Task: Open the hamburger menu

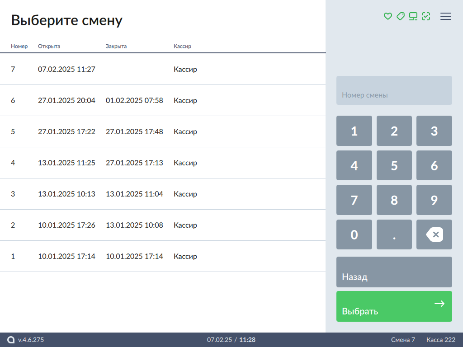Action: (446, 16)
